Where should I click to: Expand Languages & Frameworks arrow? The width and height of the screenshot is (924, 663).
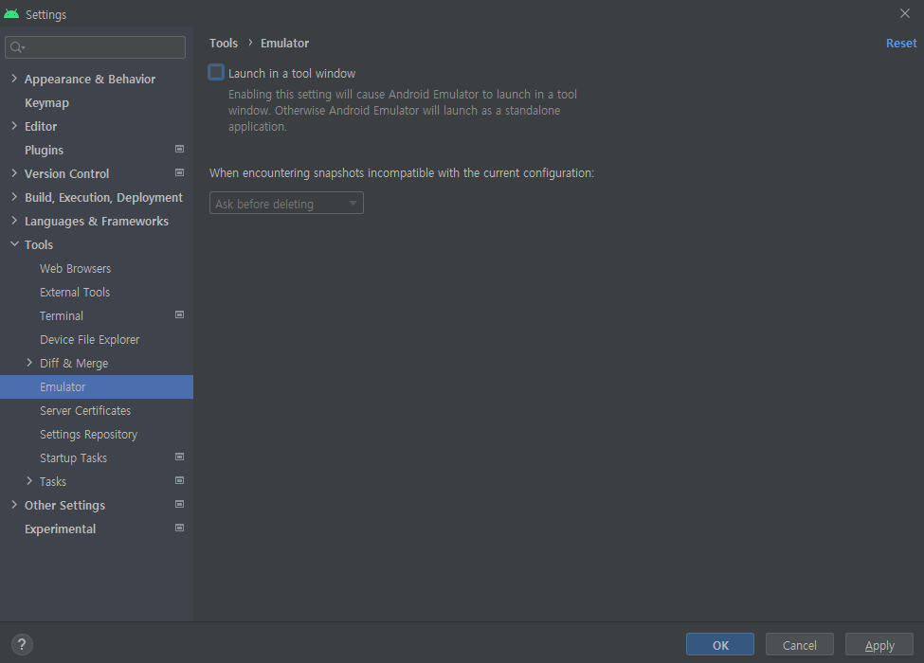click(x=14, y=221)
